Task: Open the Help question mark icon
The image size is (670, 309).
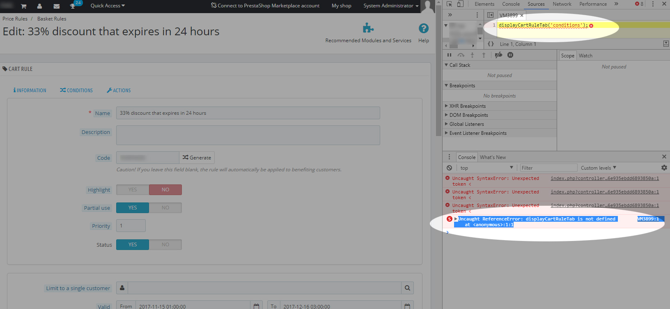Action: tap(424, 28)
